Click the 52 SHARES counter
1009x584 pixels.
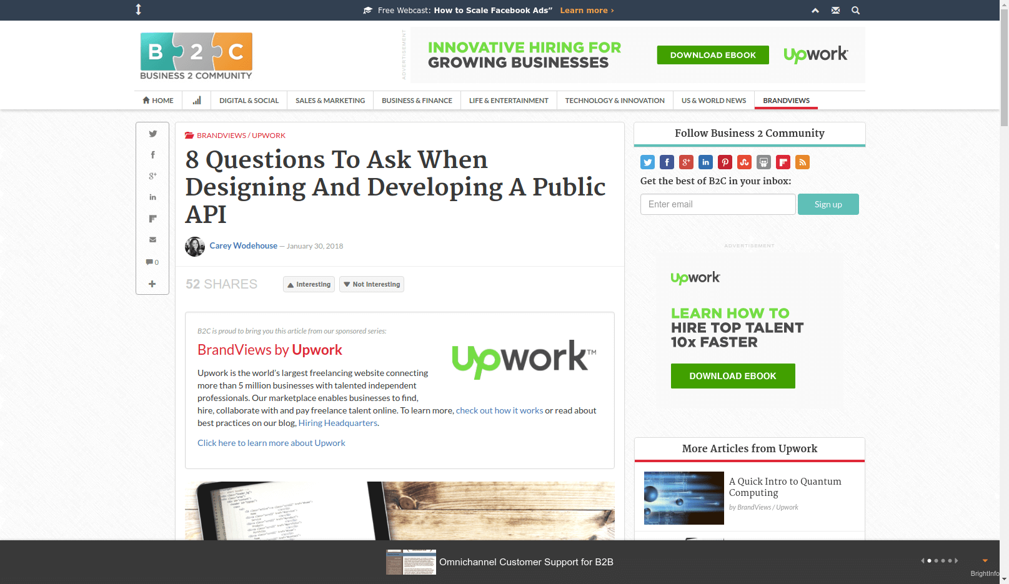221,284
